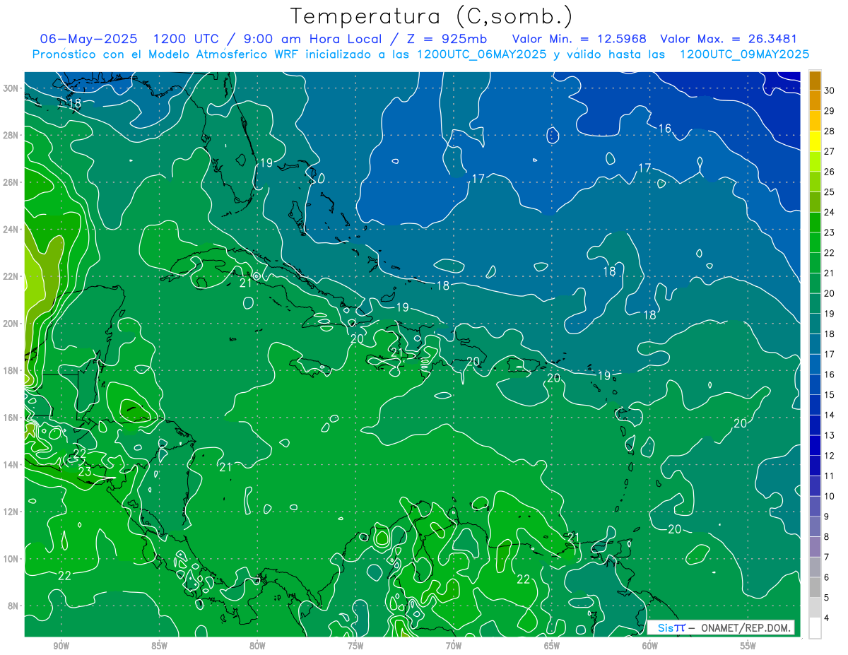The width and height of the screenshot is (848, 655).
Task: Click the '10N' latitude axis label
Action: click(x=11, y=559)
